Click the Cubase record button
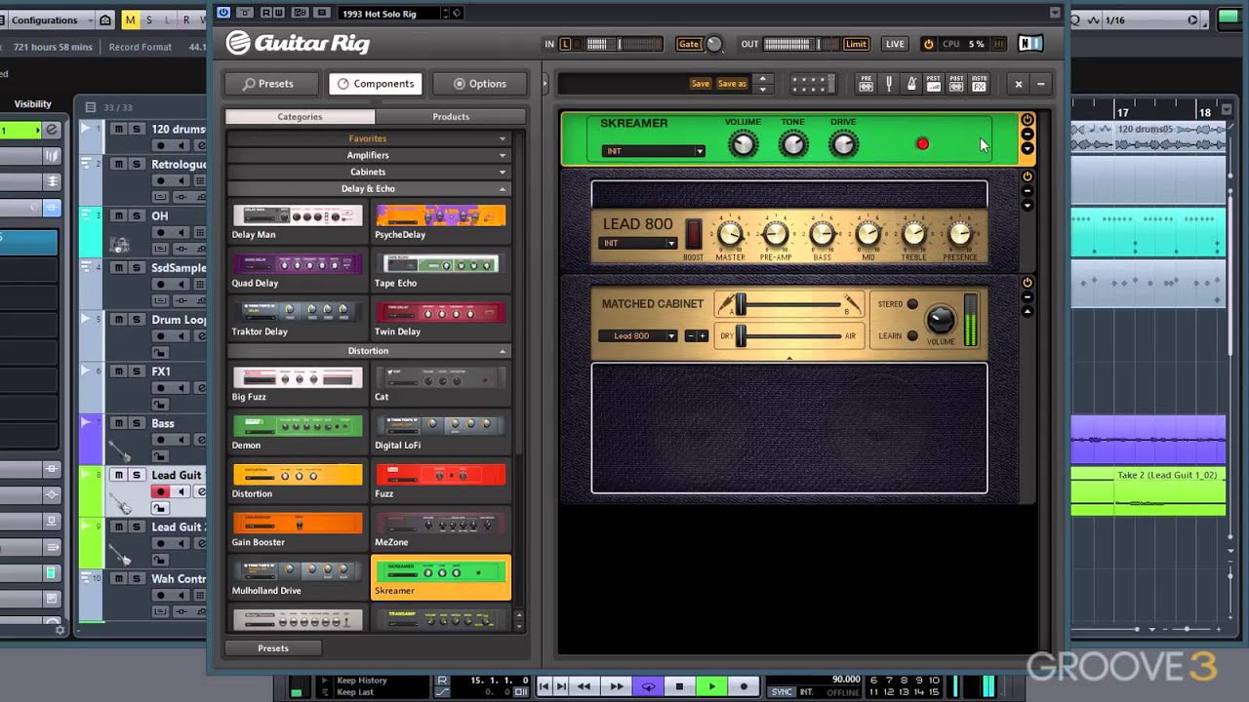 click(744, 686)
